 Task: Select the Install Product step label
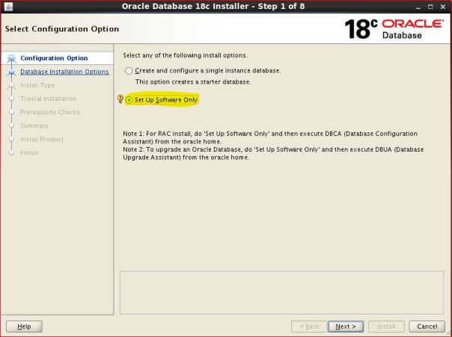[42, 139]
